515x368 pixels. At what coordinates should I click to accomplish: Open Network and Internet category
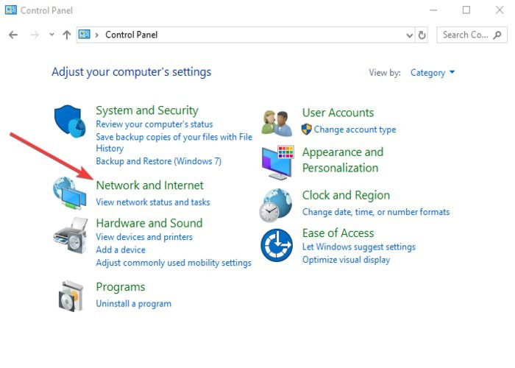coord(150,185)
